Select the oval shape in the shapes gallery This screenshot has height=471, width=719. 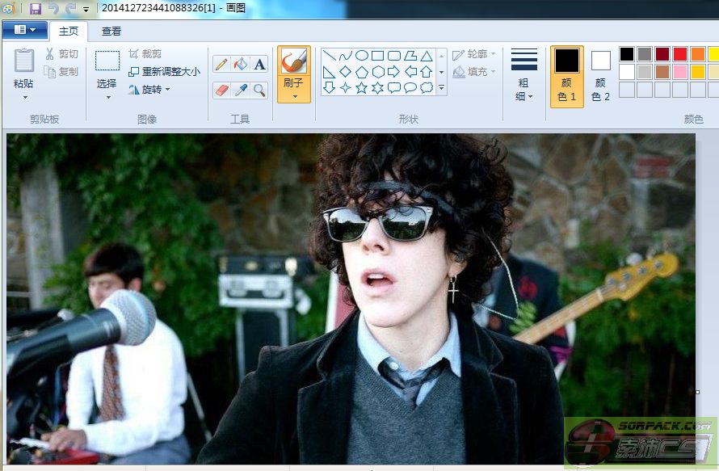click(362, 56)
